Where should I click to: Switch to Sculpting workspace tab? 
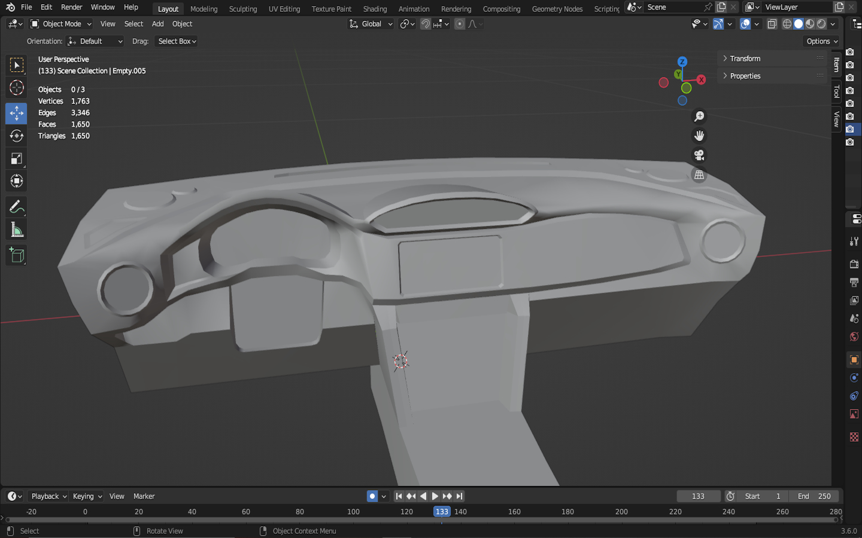coord(243,9)
